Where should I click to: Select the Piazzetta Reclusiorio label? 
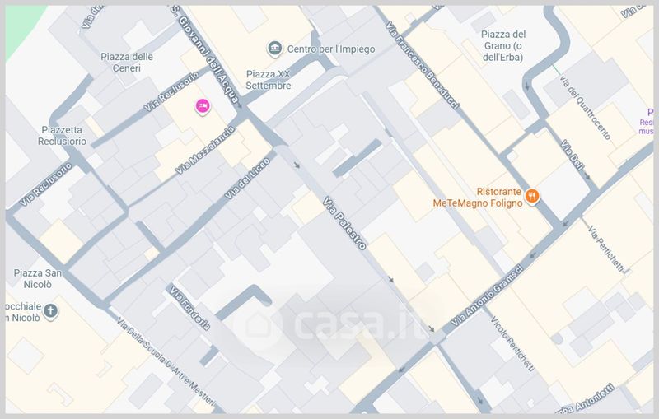[x=62, y=136]
